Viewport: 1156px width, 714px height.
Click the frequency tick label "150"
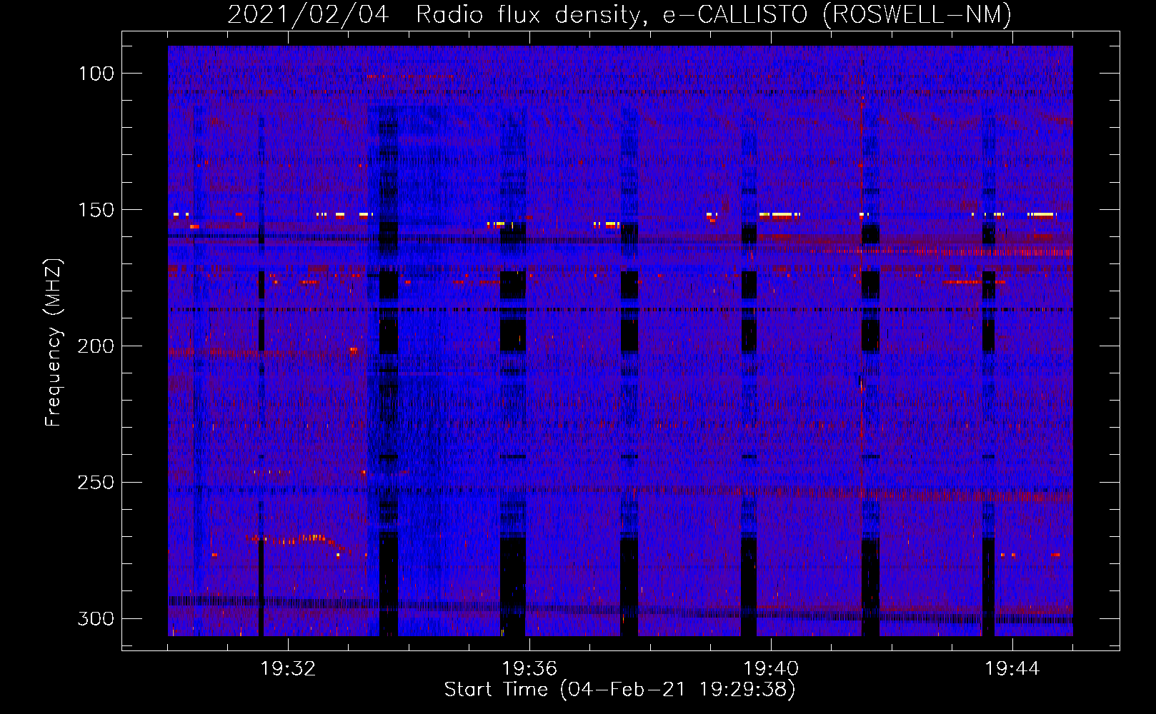(96, 210)
